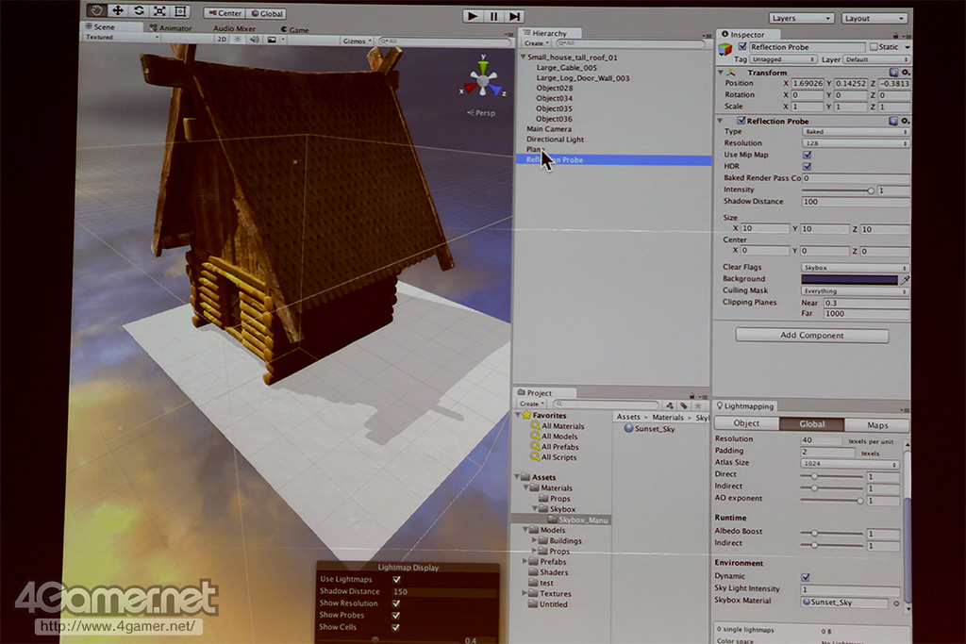
Task: Open Culling Mask Everything dropdown
Action: tap(855, 290)
